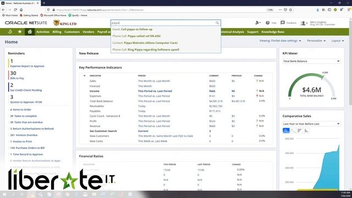
Task: Open the Billing menu
Action: coord(57,32)
